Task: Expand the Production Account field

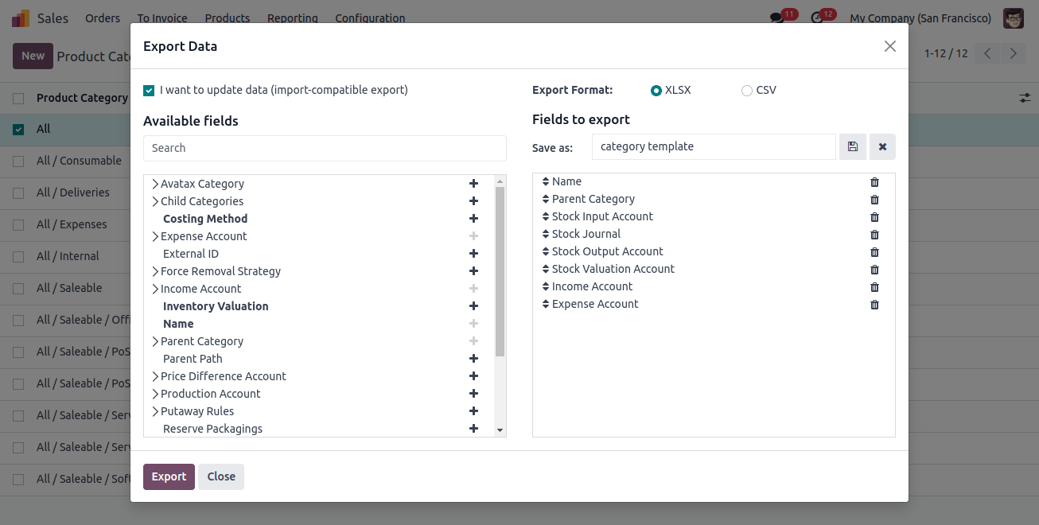Action: point(154,394)
